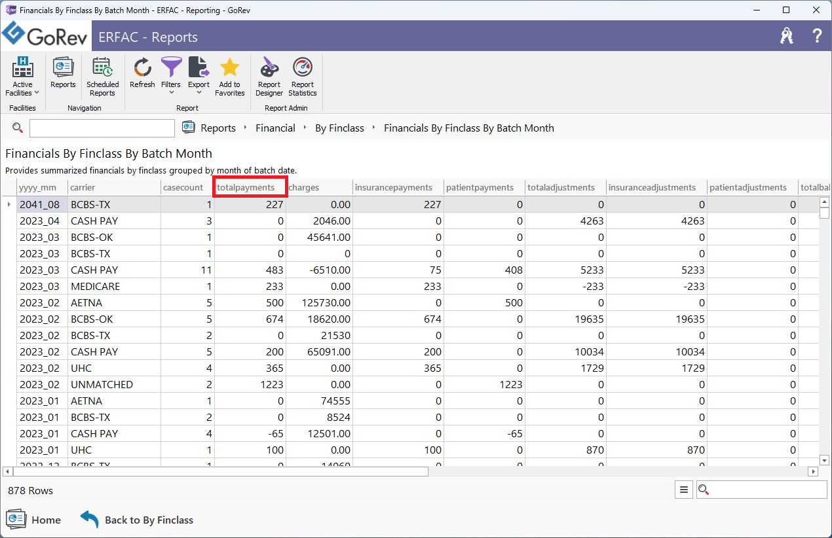Select the 65091.00 charges cell
Viewport: 832px width, 538px height.
320,351
